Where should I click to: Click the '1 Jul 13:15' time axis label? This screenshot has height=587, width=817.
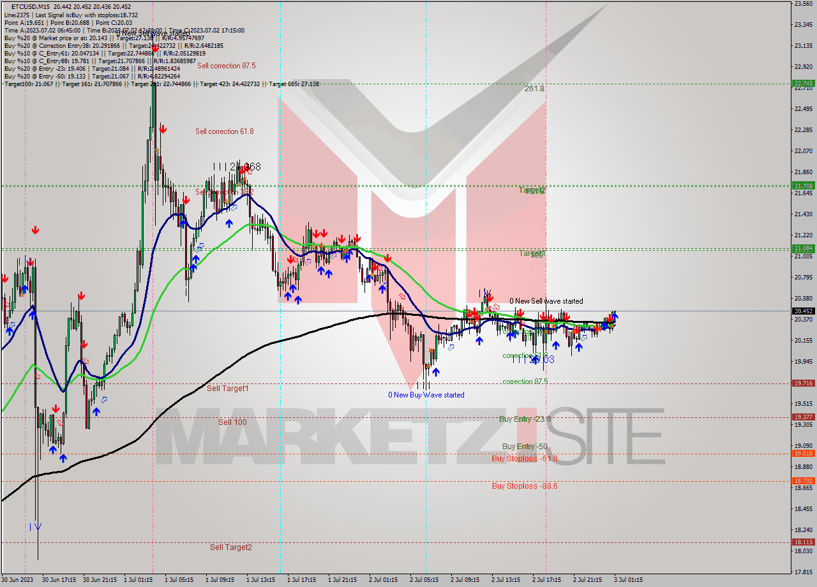[x=261, y=580]
